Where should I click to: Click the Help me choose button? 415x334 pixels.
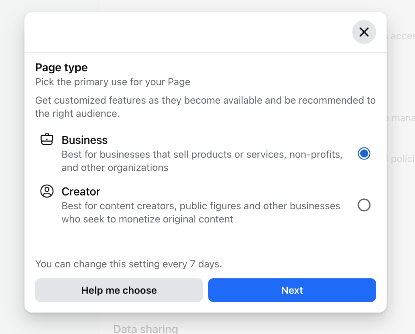click(119, 290)
